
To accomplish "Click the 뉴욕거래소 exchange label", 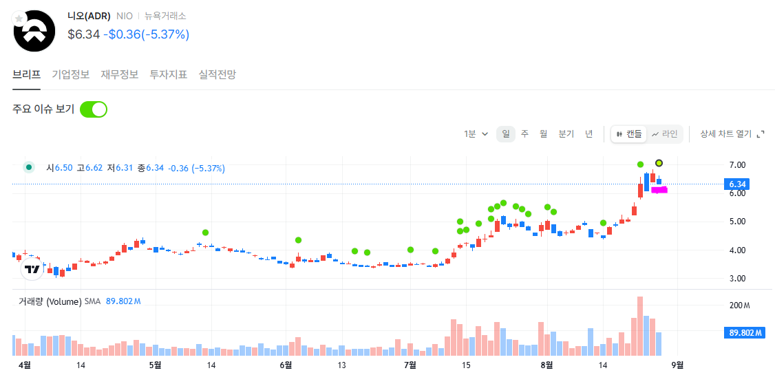I will 165,16.
